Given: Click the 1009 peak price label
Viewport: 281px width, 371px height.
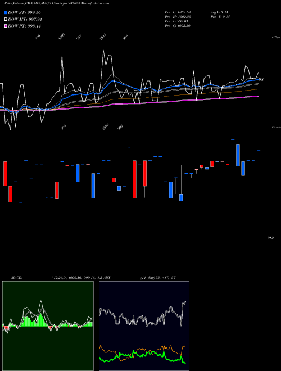Looking at the screenshot, I should pyautogui.click(x=61, y=37).
